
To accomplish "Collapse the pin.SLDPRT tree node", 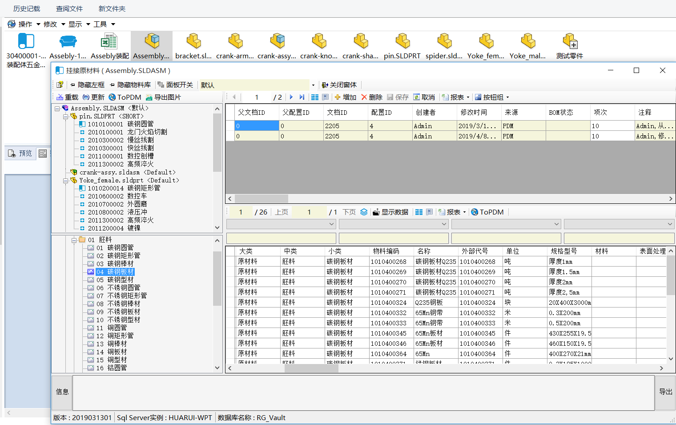I will pyautogui.click(x=65, y=117).
